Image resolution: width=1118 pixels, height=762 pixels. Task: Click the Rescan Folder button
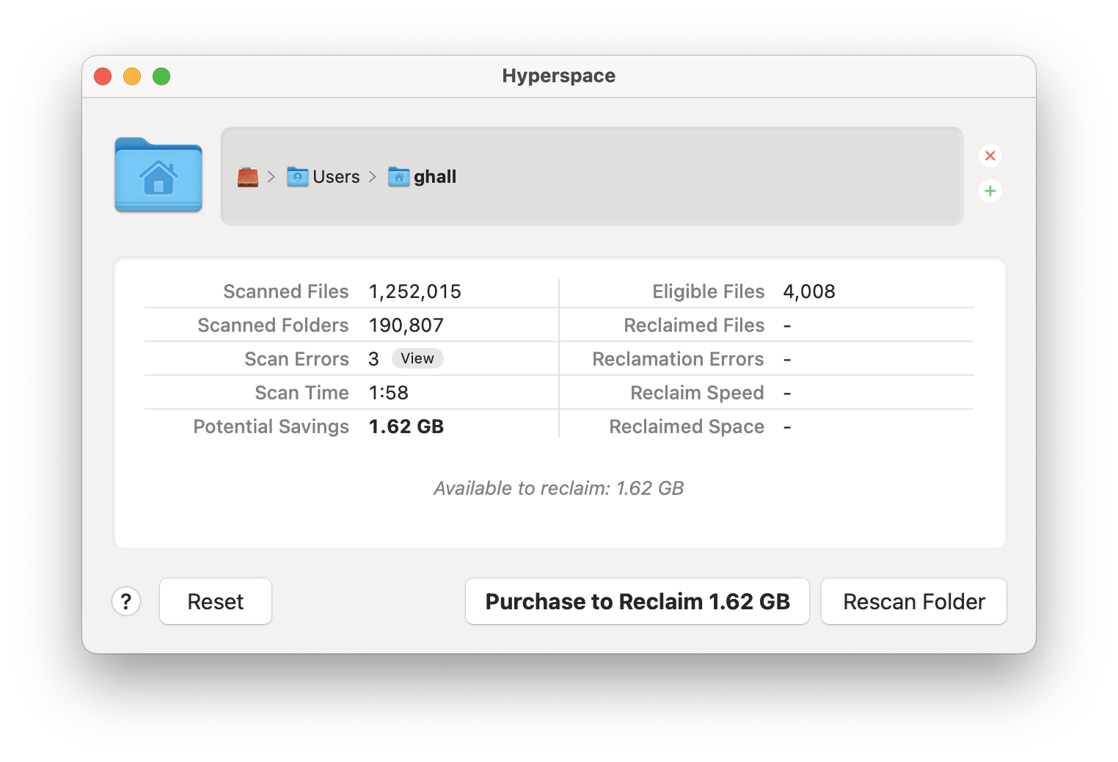coord(914,601)
